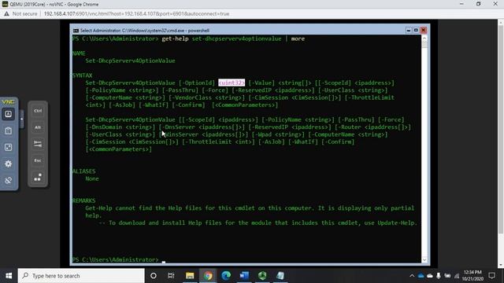Click the VNC logo on control bar
Viewport: 504px width, 283px height.
pos(8,102)
